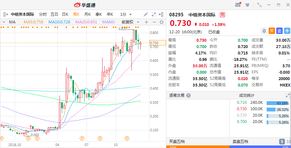Click the 总市值 25.91亿 value
291x148 pixels.
241,72
